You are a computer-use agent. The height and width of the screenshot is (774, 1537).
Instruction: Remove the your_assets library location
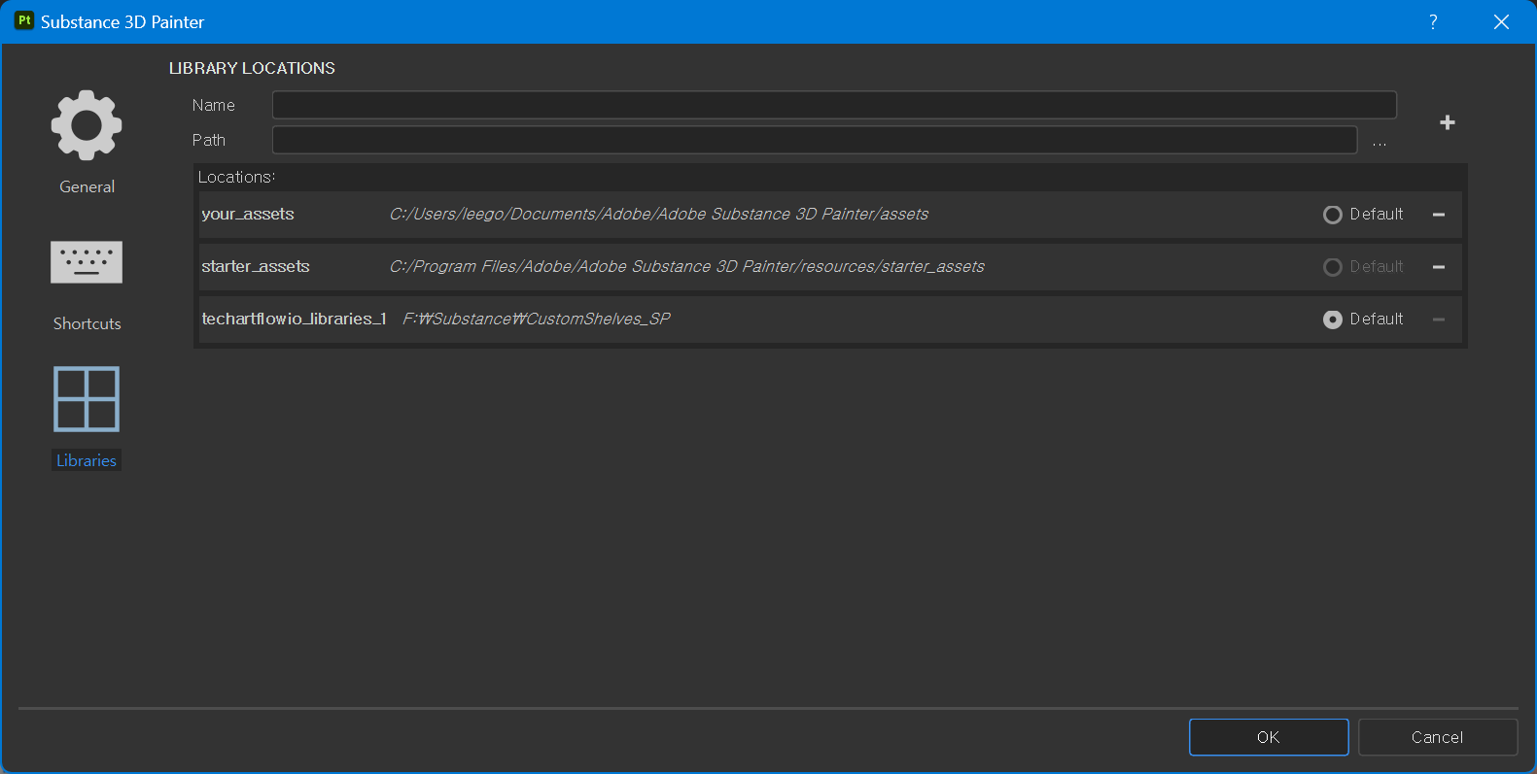click(1439, 215)
